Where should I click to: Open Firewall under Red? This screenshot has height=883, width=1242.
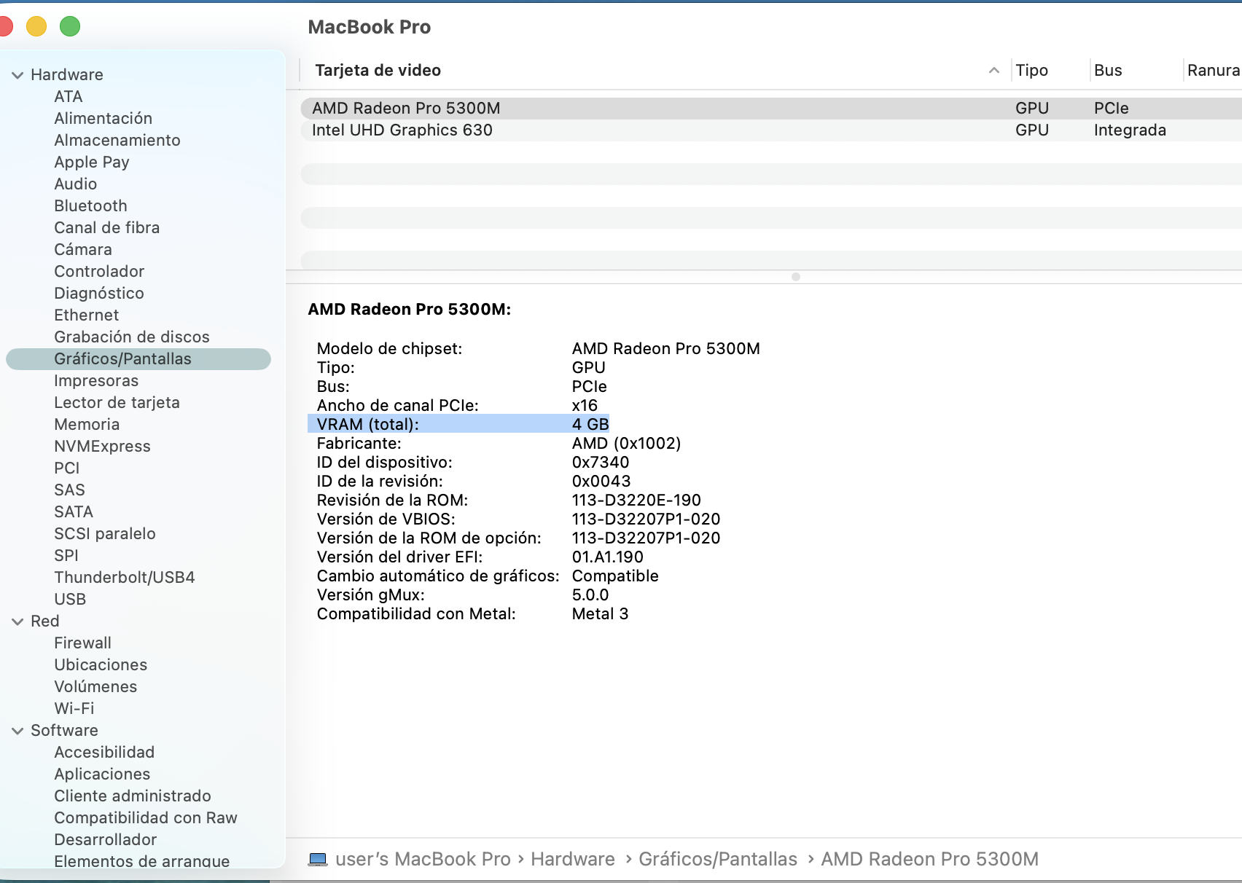[x=82, y=643]
